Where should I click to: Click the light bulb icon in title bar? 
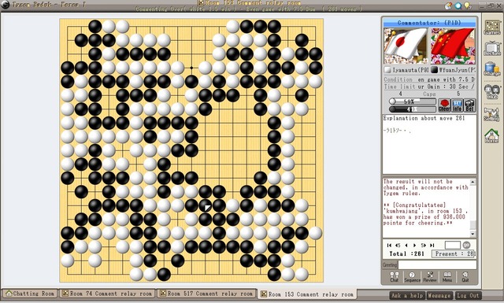(x=467, y=6)
